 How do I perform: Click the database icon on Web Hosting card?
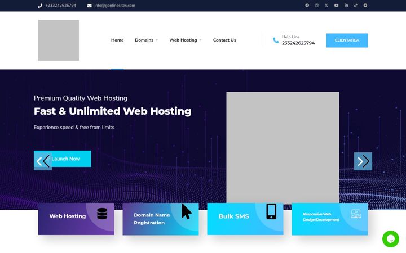102,214
